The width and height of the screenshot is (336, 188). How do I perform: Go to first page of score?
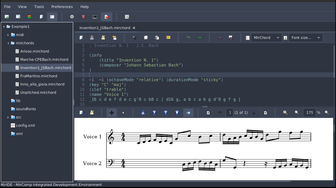pyautogui.click(x=208, y=113)
